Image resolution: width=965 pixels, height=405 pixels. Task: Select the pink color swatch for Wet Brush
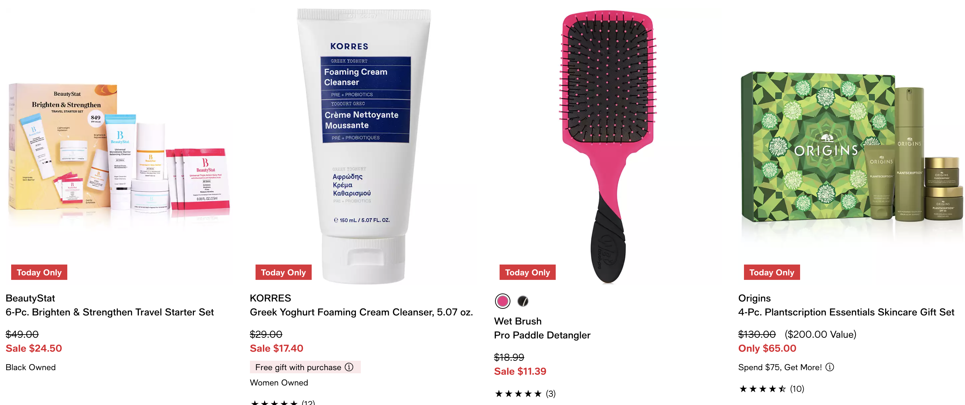coord(502,301)
